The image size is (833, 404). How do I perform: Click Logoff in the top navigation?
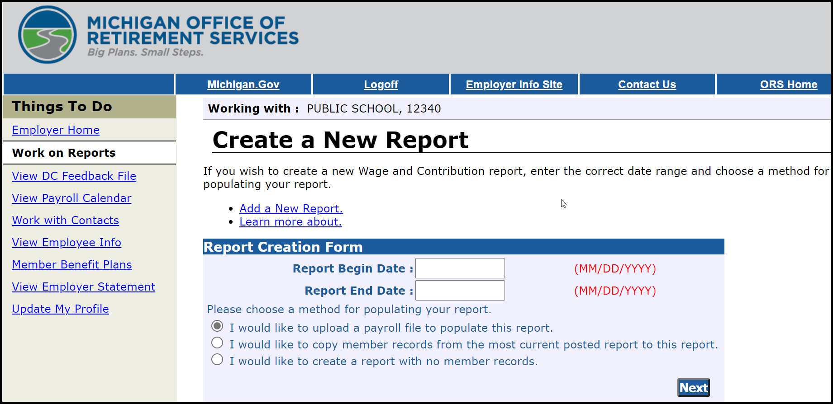381,85
